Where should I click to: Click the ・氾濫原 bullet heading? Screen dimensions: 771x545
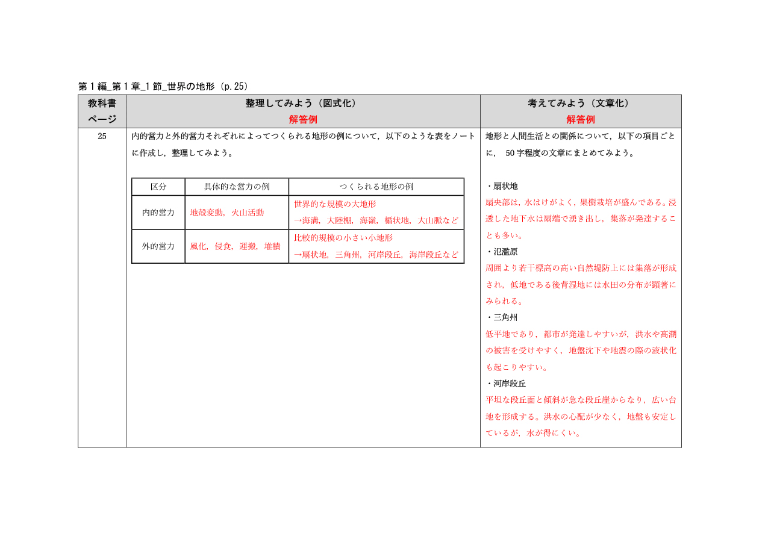point(502,252)
